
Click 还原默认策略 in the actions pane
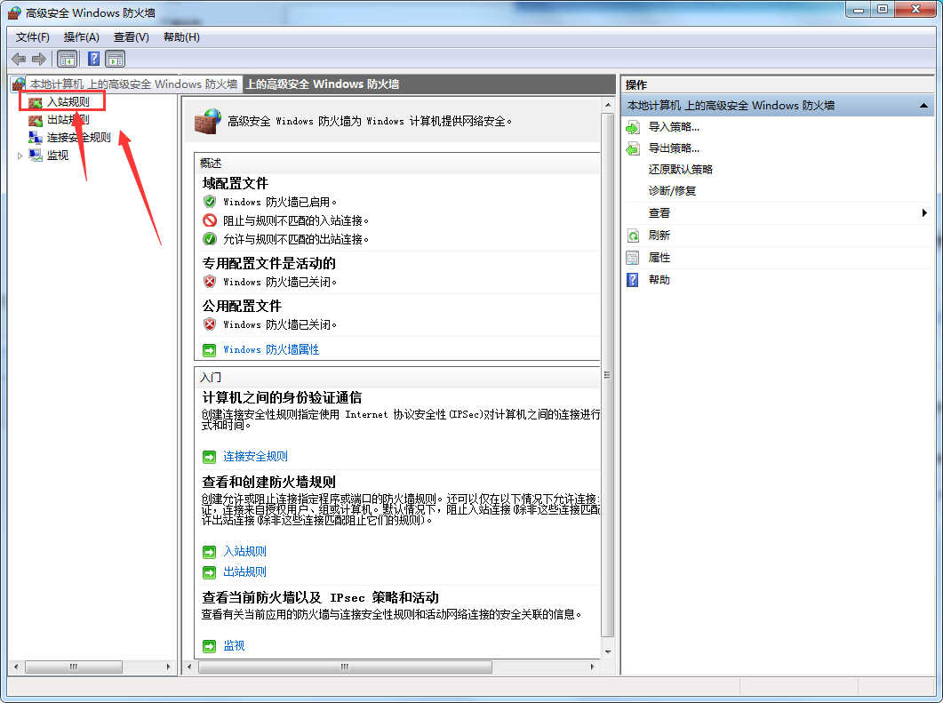point(681,169)
